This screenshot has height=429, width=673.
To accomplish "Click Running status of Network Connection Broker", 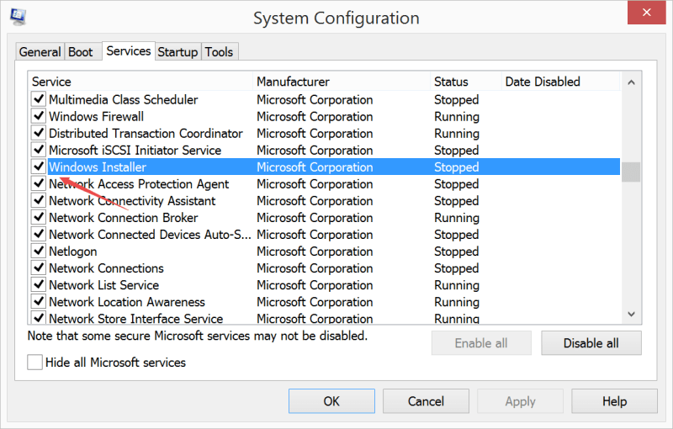I will pos(457,218).
